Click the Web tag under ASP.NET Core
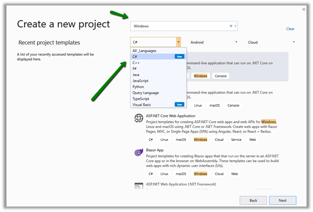The width and height of the screenshot is (313, 212). point(252,140)
